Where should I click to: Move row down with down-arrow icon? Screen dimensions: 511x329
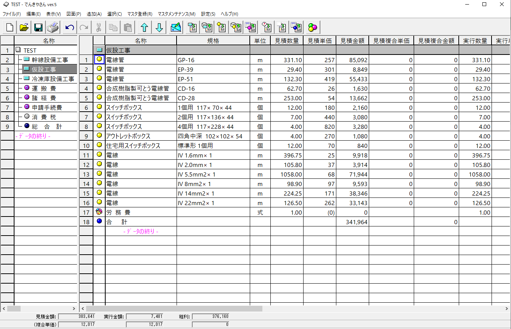159,27
